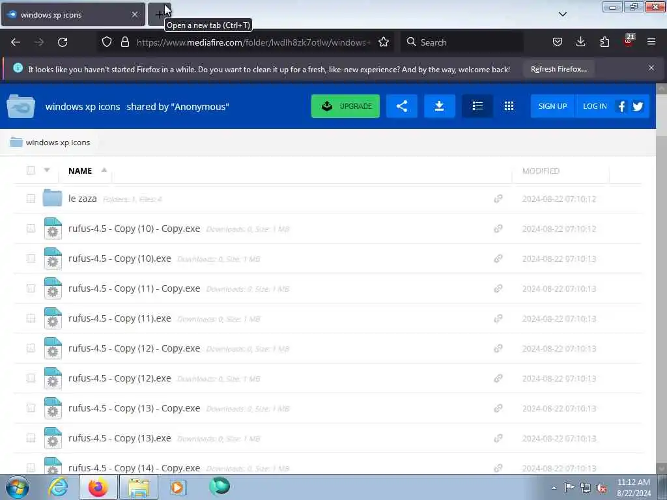The width and height of the screenshot is (667, 500).
Task: Open Windows Media Player from taskbar
Action: tap(177, 487)
